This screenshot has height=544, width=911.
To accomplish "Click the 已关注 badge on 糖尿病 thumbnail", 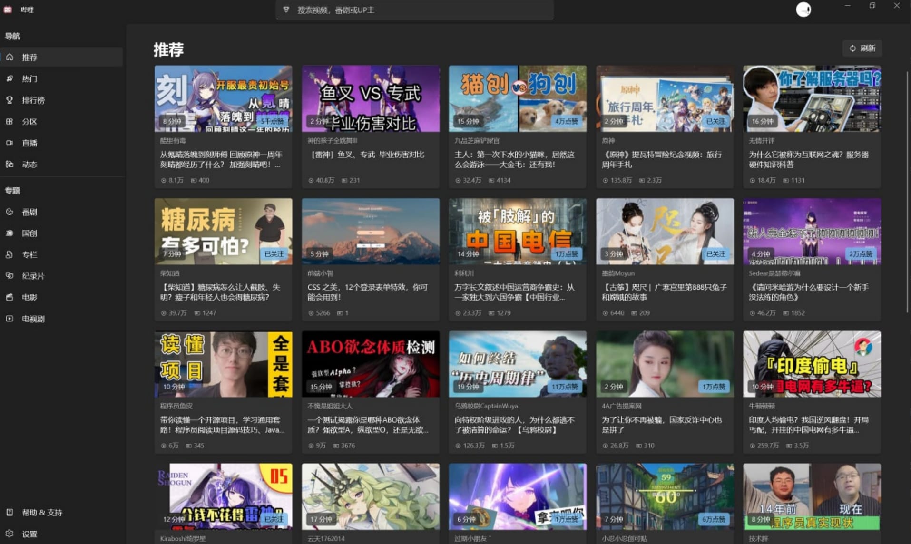I will [x=274, y=254].
